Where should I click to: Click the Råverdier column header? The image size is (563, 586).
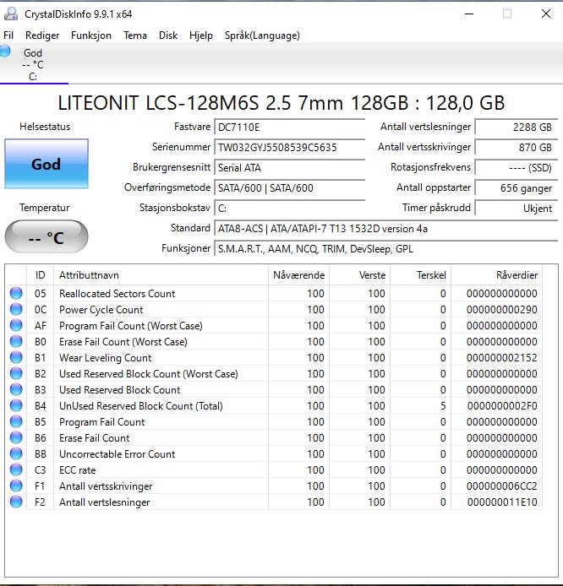(496, 275)
